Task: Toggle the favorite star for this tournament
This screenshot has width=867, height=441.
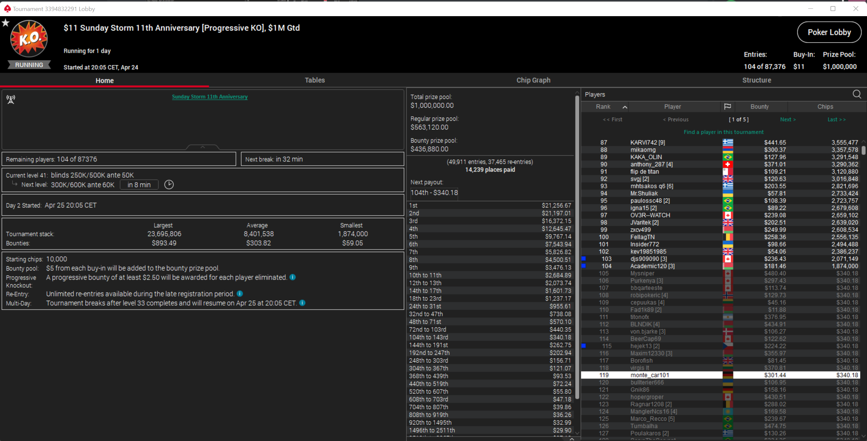Action: pyautogui.click(x=5, y=23)
